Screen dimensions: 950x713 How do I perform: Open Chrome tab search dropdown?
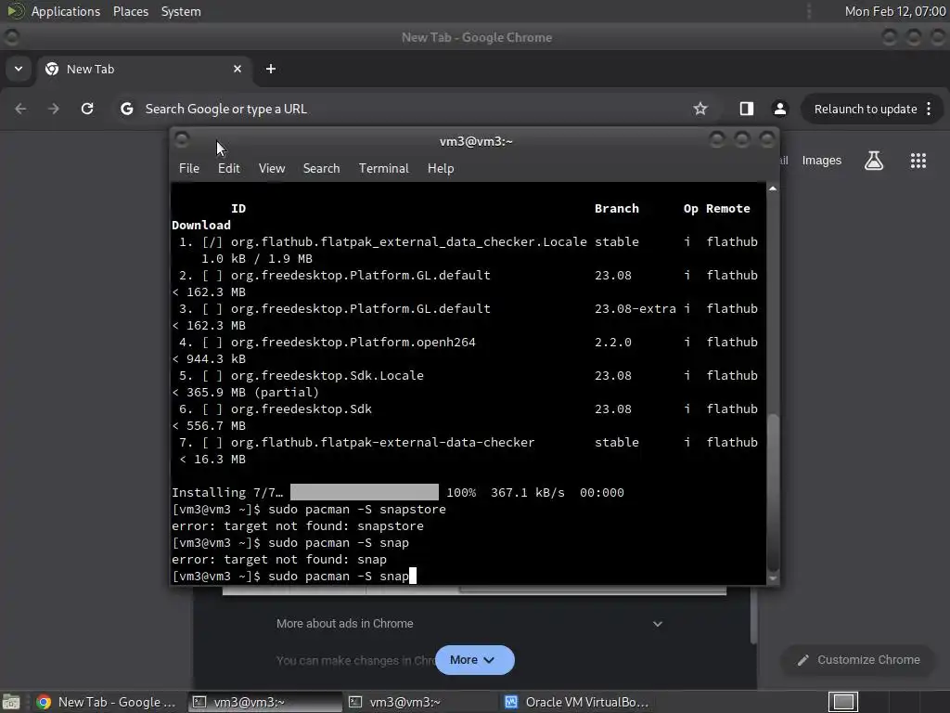tap(19, 69)
